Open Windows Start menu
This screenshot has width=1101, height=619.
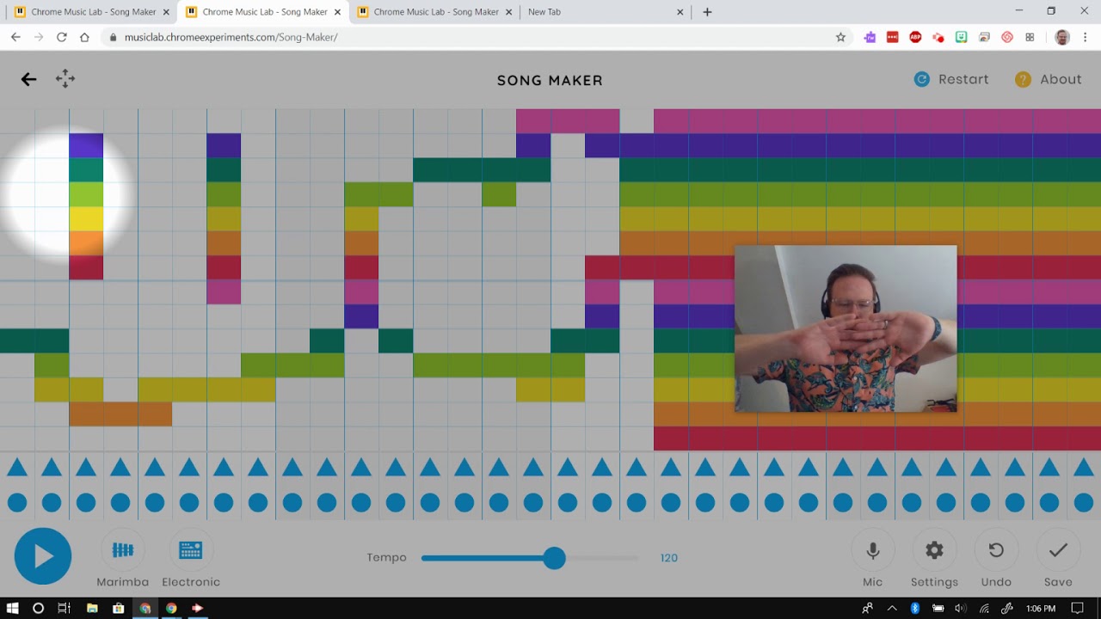point(12,608)
